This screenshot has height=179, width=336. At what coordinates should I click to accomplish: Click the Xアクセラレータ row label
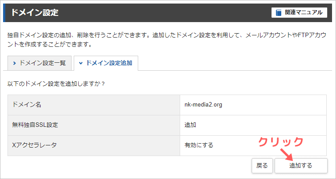[x=35, y=145]
